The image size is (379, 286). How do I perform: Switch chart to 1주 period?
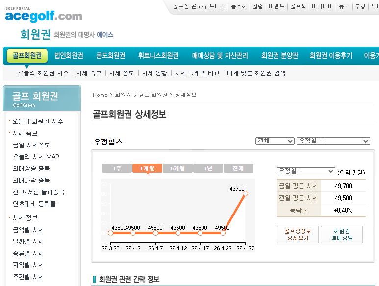117,168
